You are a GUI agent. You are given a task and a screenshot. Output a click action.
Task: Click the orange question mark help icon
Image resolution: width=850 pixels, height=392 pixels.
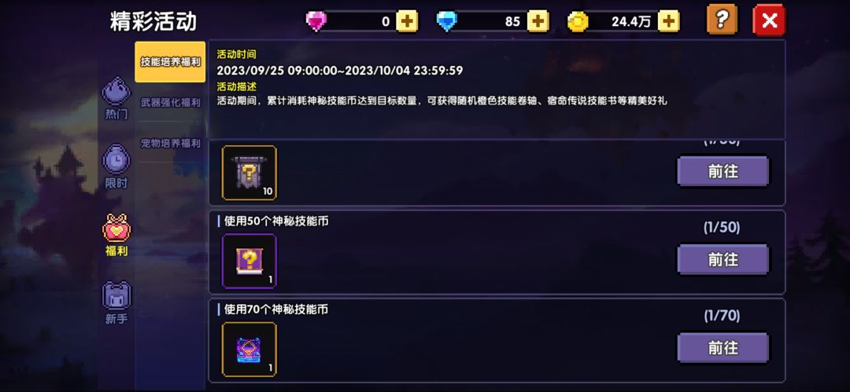point(722,20)
